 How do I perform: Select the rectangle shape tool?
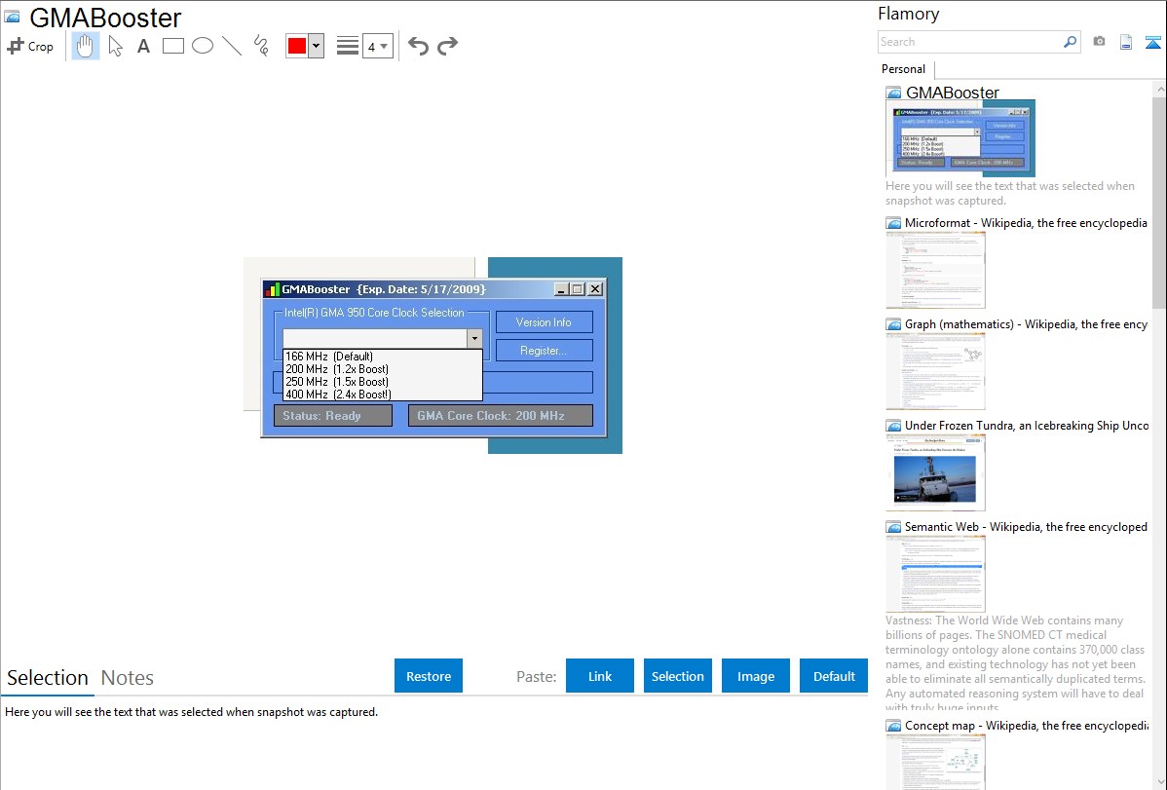(x=172, y=46)
